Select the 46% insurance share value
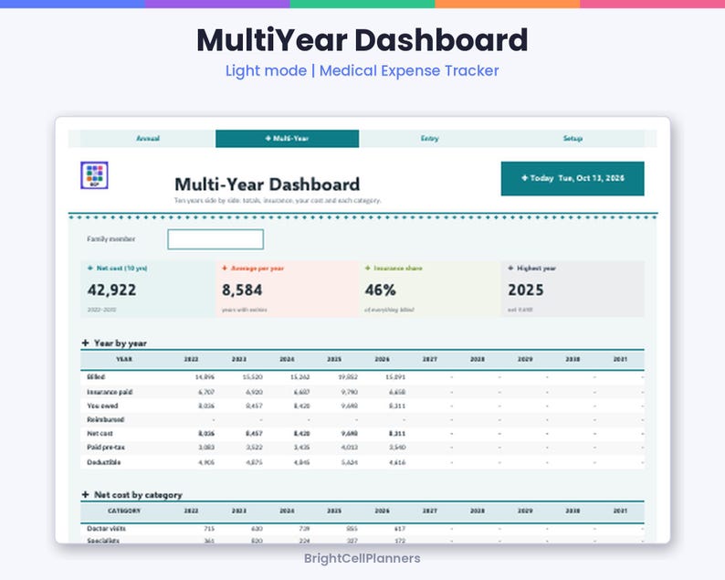Screen dimensions: 725x580 pyautogui.click(x=380, y=290)
